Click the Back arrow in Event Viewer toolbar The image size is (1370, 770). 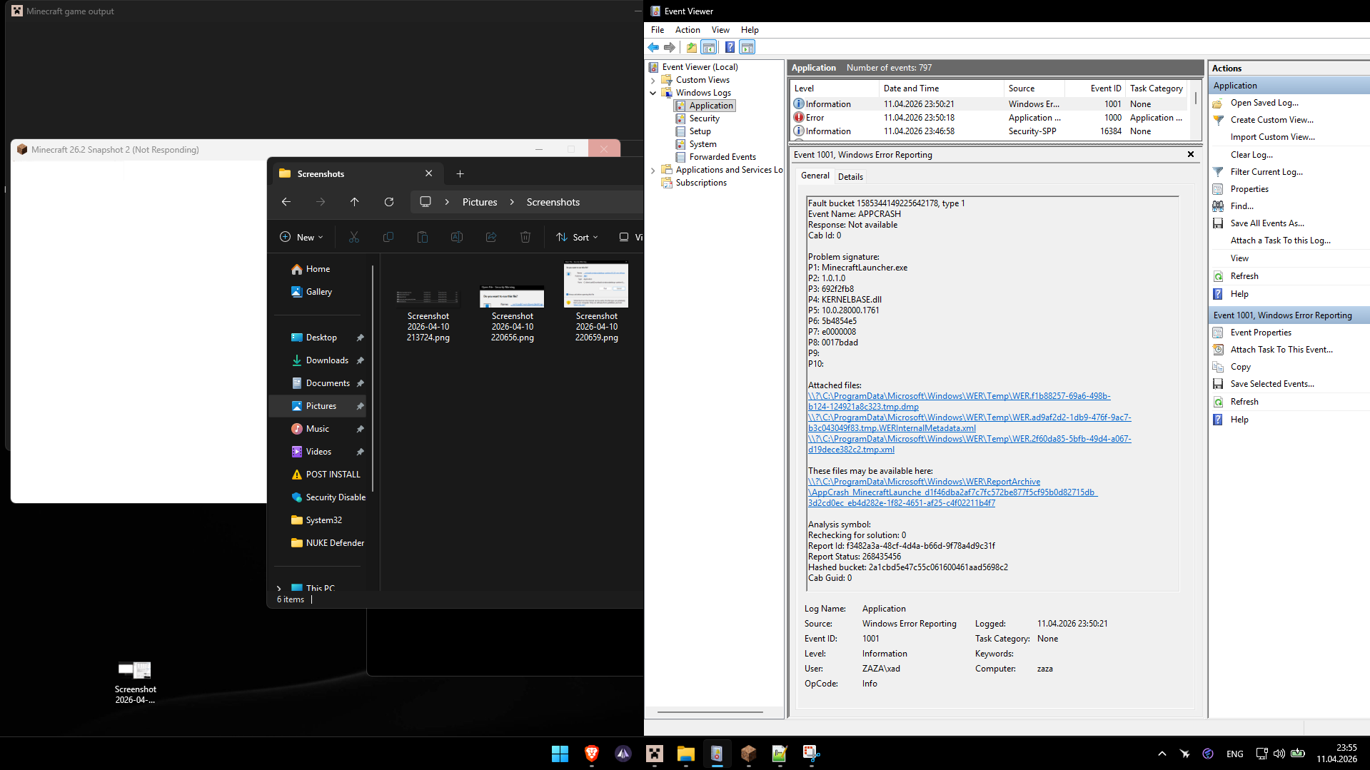[x=653, y=47]
